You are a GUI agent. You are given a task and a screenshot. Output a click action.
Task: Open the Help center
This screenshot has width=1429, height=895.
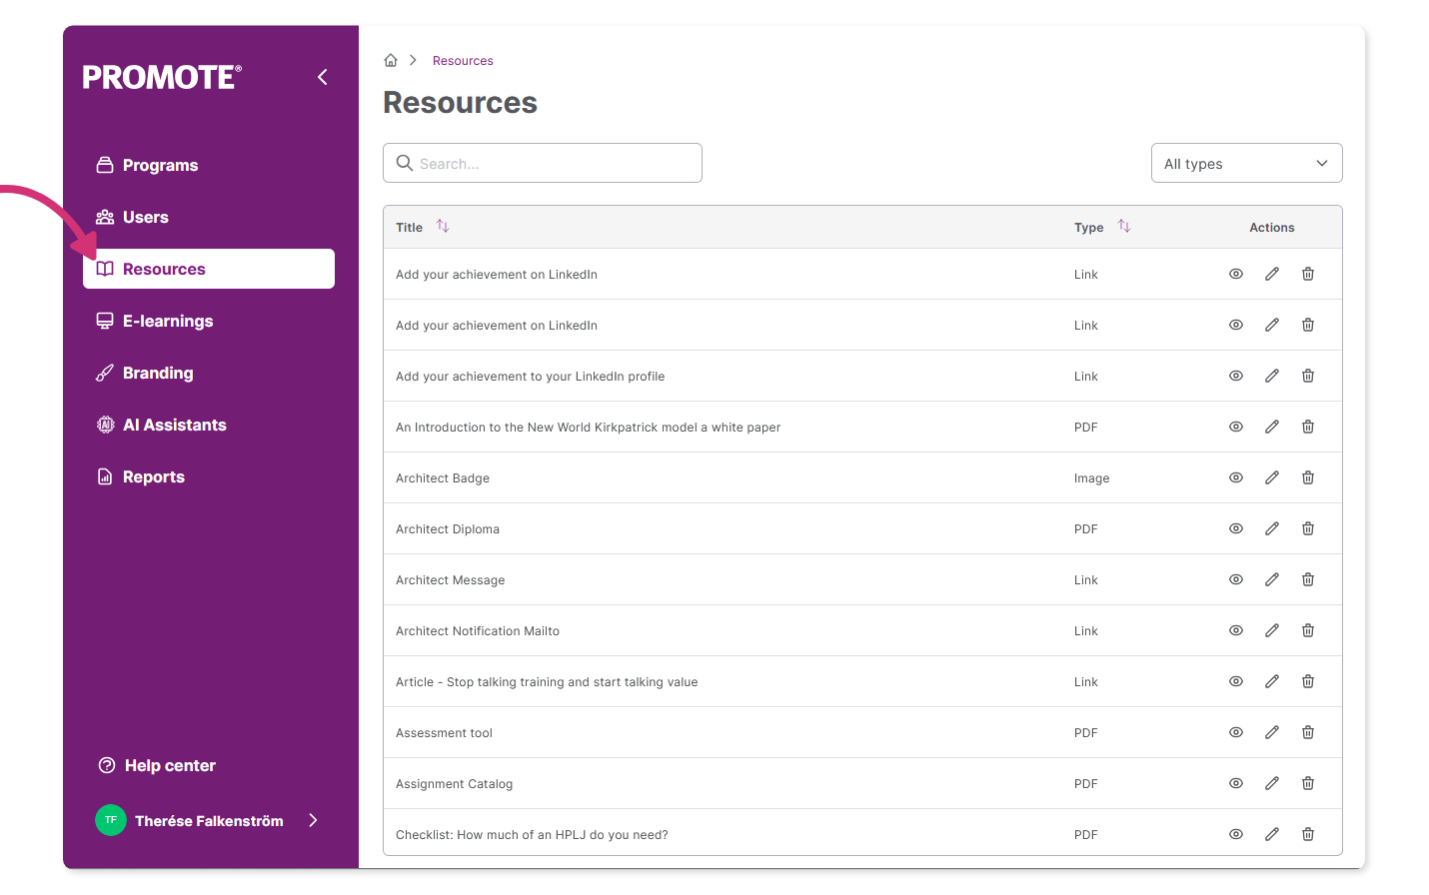[x=157, y=765]
